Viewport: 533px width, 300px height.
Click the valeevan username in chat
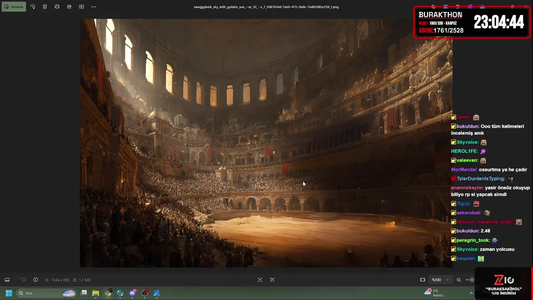tap(467, 160)
